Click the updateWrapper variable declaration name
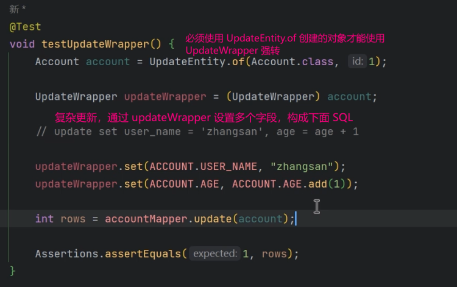The image size is (457, 287). pos(165,97)
